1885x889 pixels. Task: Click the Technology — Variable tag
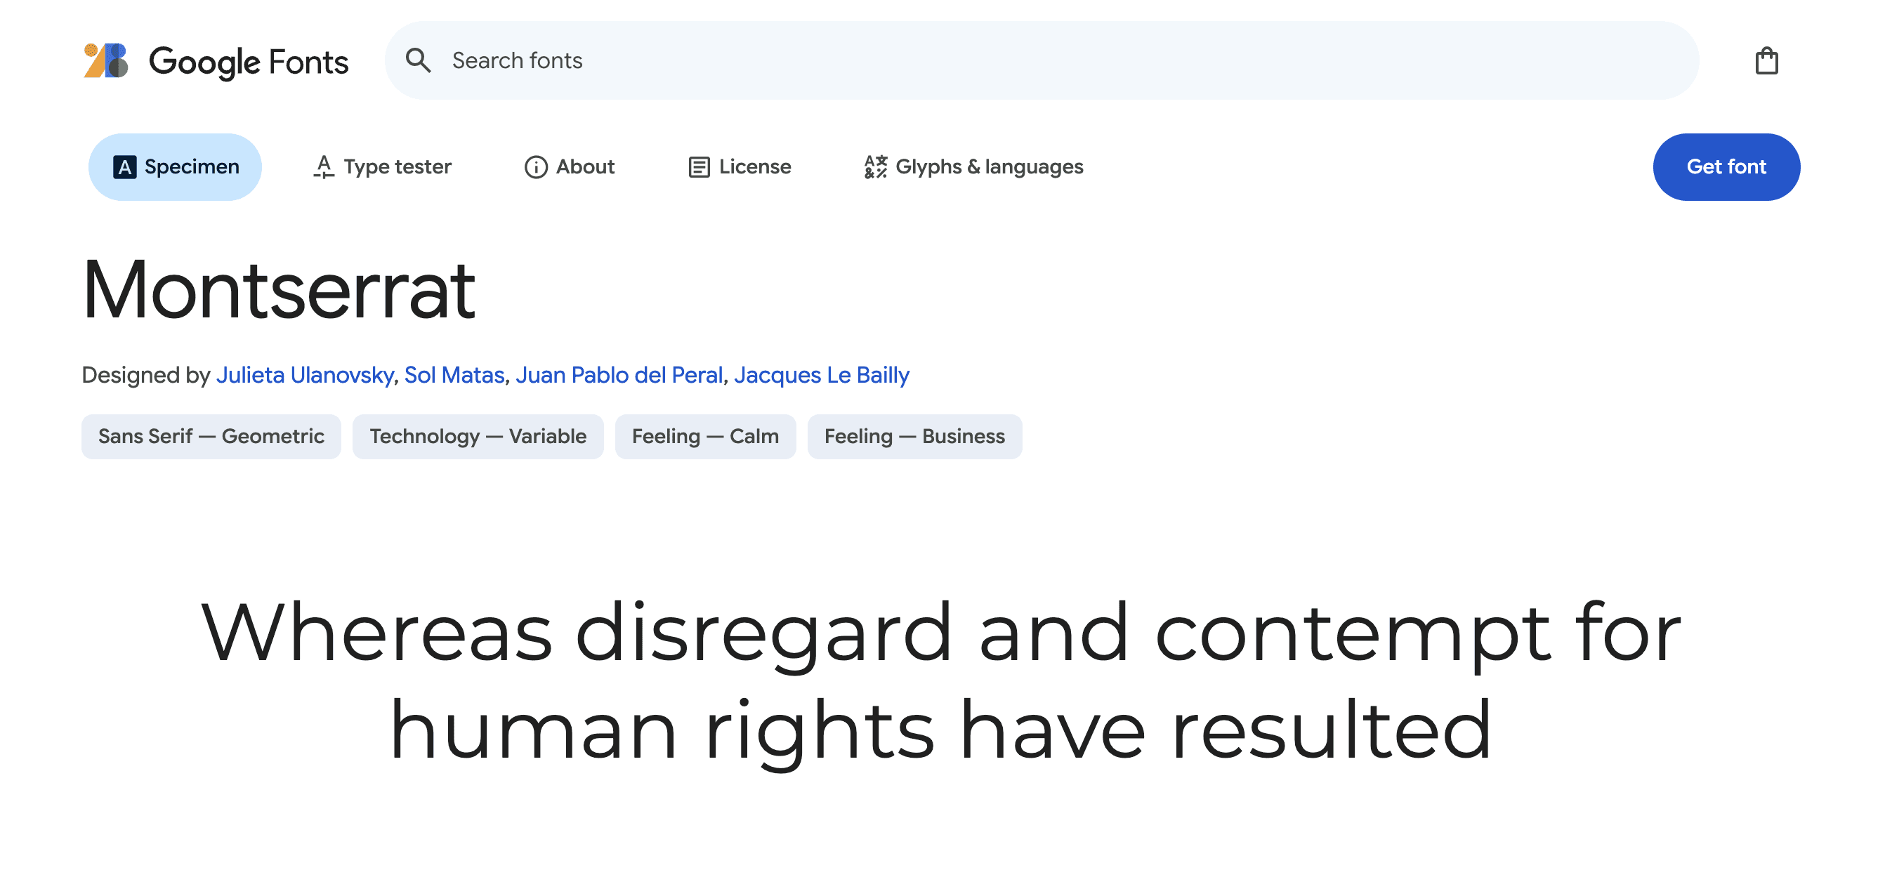[478, 437]
